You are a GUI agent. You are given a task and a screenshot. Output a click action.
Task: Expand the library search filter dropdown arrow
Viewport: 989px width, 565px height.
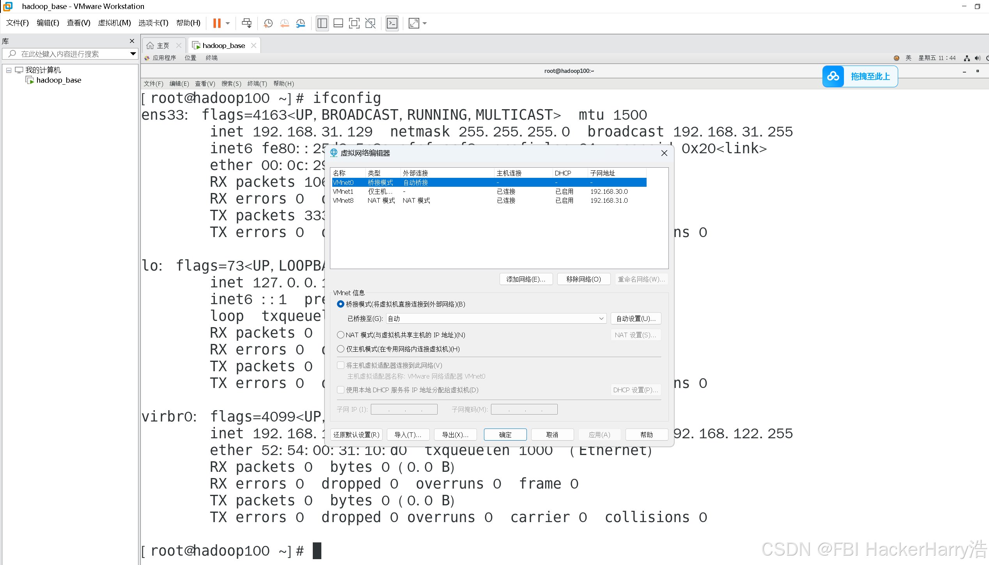[133, 54]
